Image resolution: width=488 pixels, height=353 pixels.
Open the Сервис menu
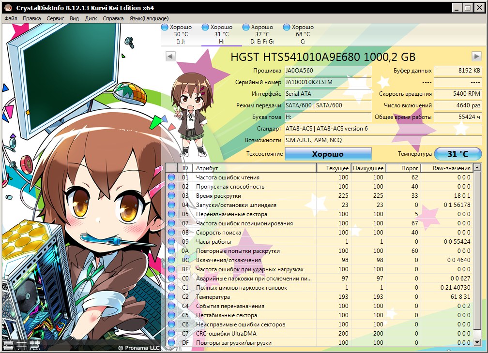55,18
